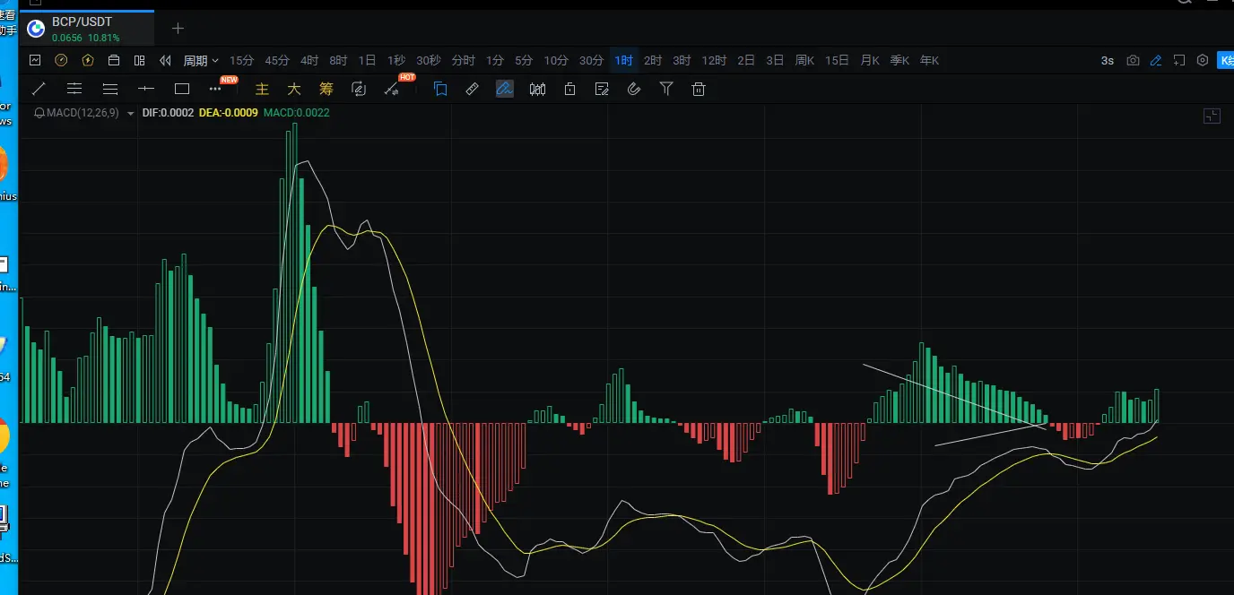Select the ruler measuring tool

[x=473, y=89]
